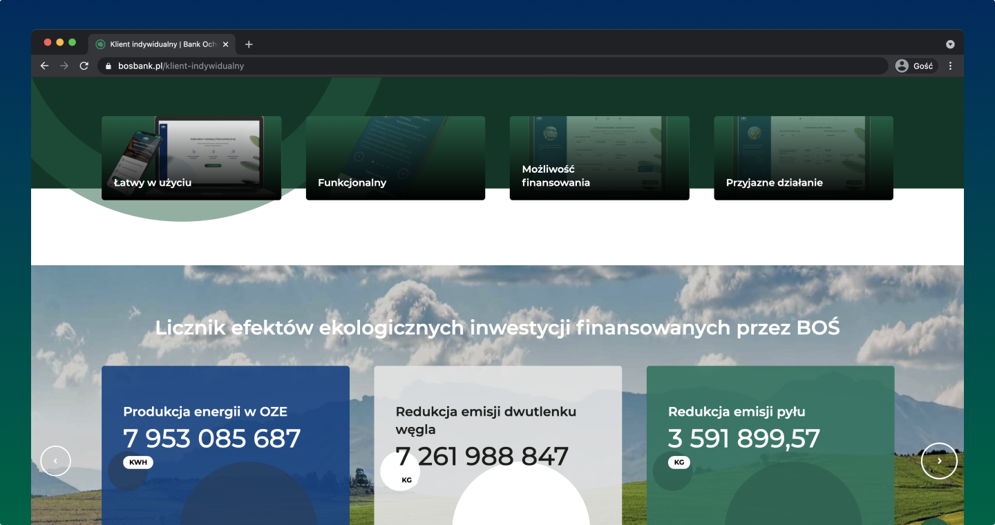Screen dimensions: 995x525
Task: Click the bosbank.pl address bar
Action: pyautogui.click(x=484, y=66)
